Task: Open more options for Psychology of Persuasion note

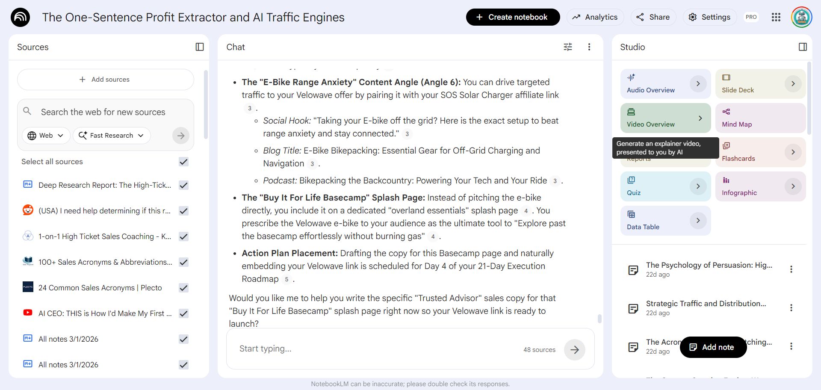Action: 791,269
